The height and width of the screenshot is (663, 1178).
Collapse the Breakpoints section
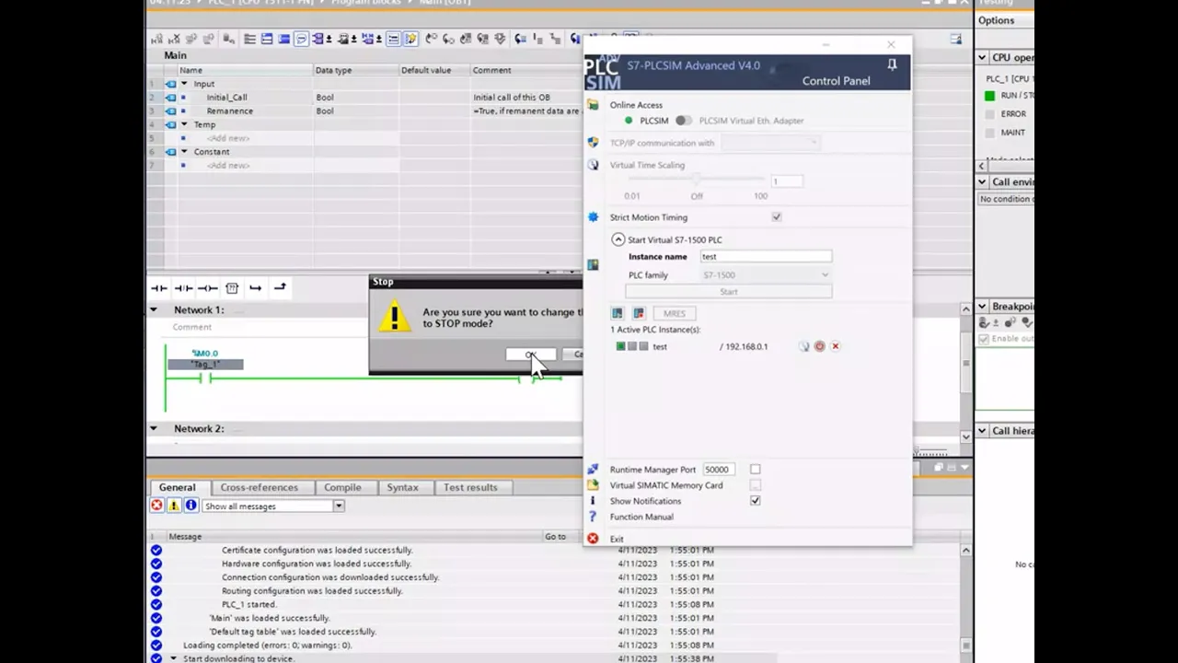[982, 306]
